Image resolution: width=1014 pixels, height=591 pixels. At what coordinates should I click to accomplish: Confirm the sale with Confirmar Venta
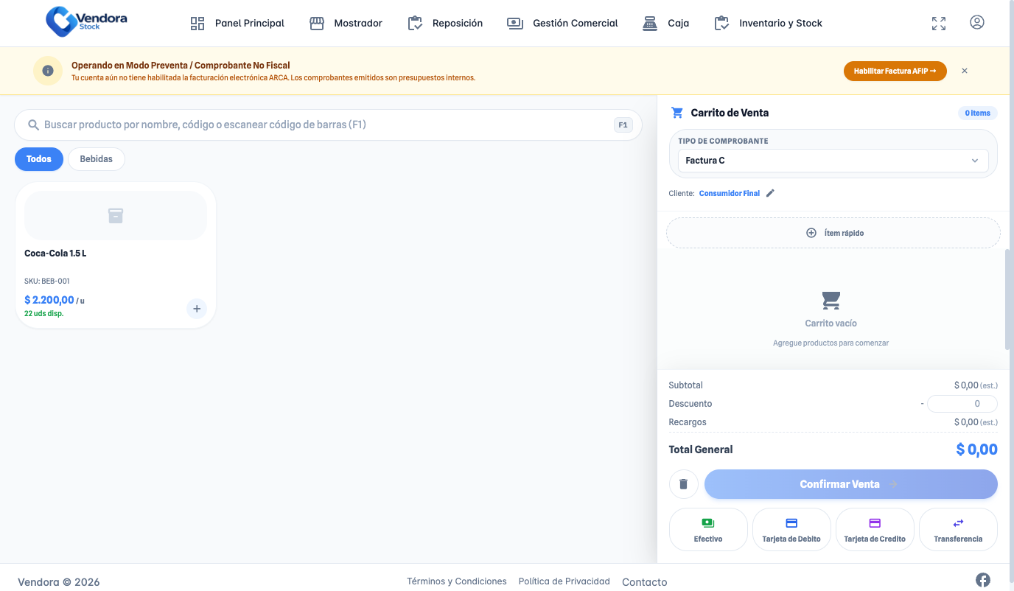click(x=851, y=484)
